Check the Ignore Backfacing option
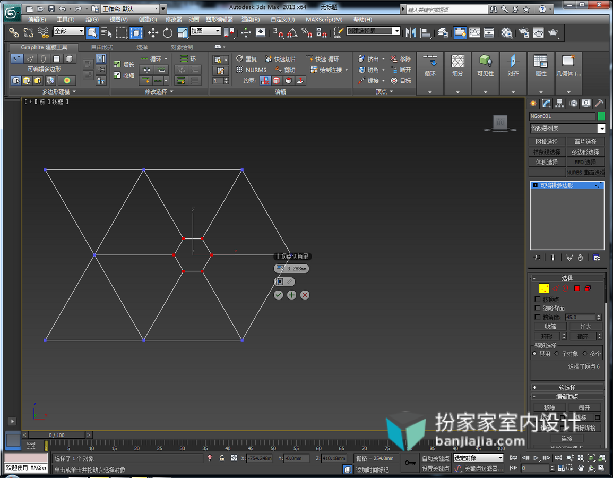Image resolution: width=613 pixels, height=478 pixels. (538, 308)
